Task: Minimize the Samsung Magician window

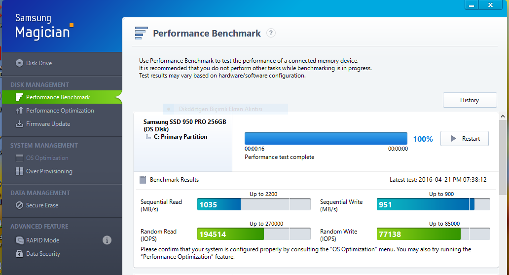Action: tap(472, 5)
